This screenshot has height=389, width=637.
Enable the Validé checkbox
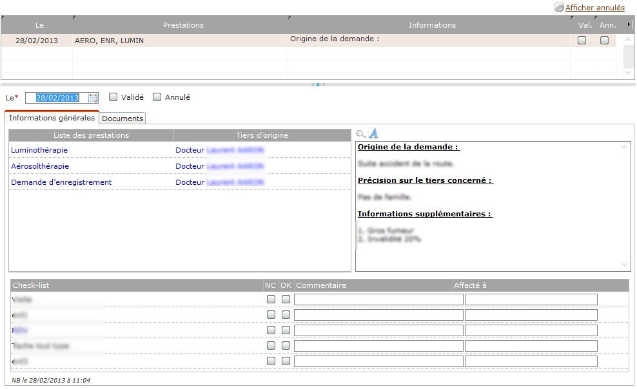click(x=113, y=97)
